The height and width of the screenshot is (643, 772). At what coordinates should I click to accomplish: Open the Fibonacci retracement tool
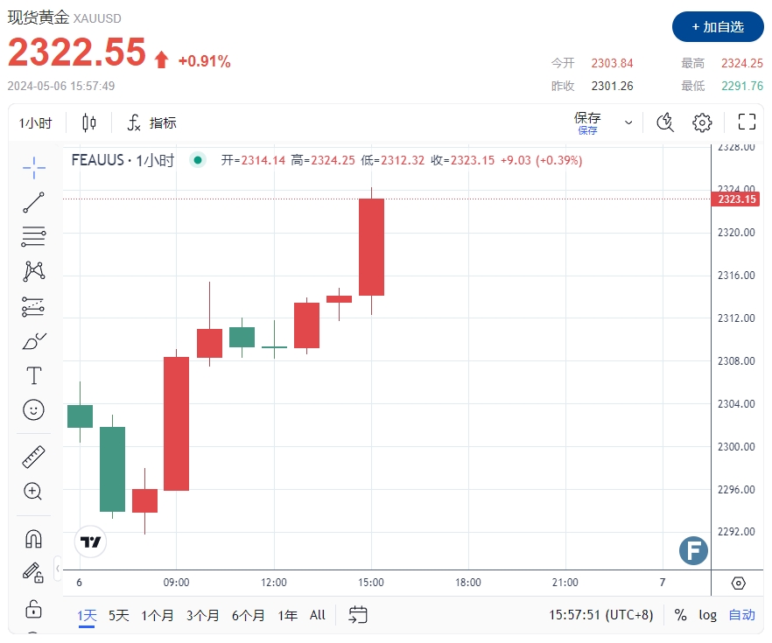[x=33, y=236]
